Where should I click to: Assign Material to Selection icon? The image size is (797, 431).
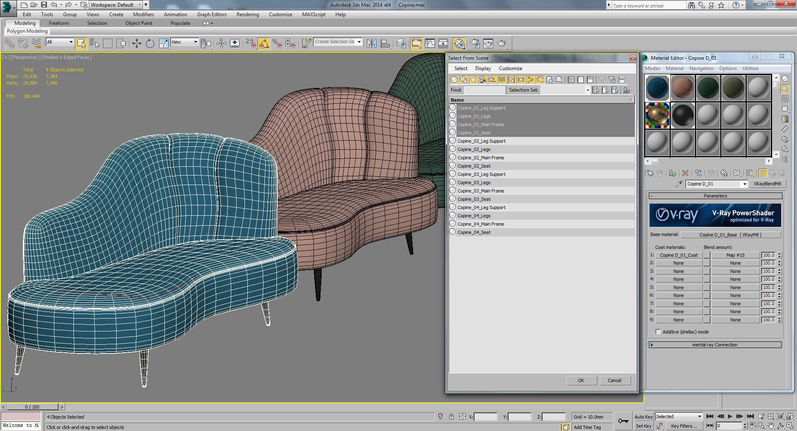tap(672, 173)
